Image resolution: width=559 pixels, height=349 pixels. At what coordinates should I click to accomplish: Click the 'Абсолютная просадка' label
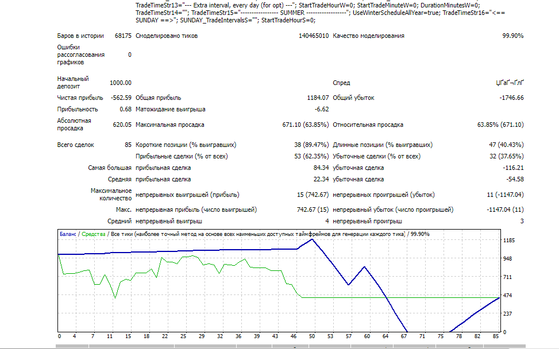click(74, 125)
